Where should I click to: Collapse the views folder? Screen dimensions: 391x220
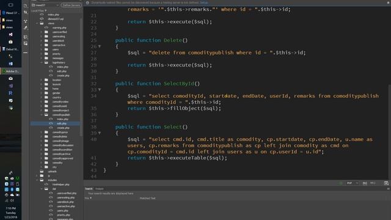pyautogui.click(x=37, y=23)
